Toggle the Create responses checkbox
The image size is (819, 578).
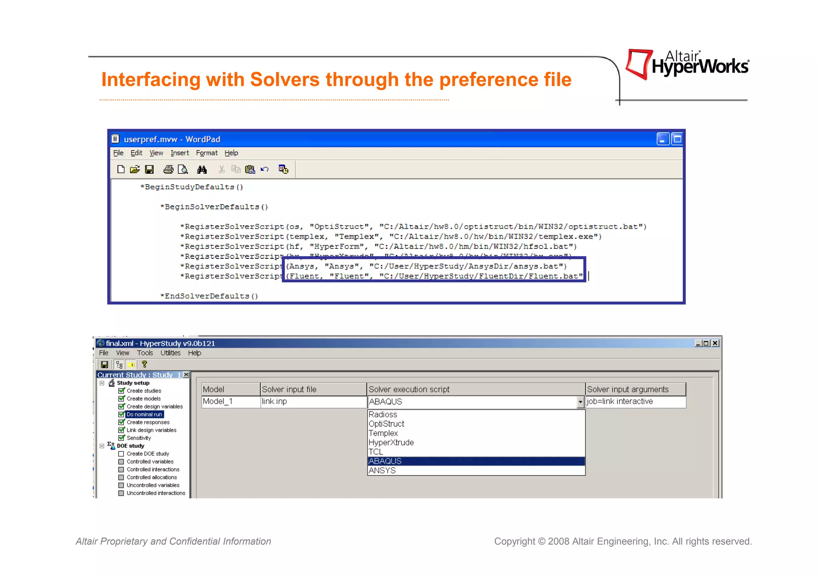[122, 422]
